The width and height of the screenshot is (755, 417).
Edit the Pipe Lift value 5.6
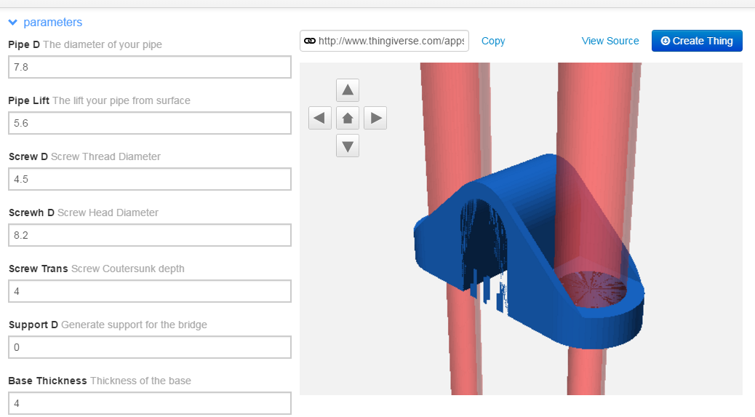pos(150,123)
